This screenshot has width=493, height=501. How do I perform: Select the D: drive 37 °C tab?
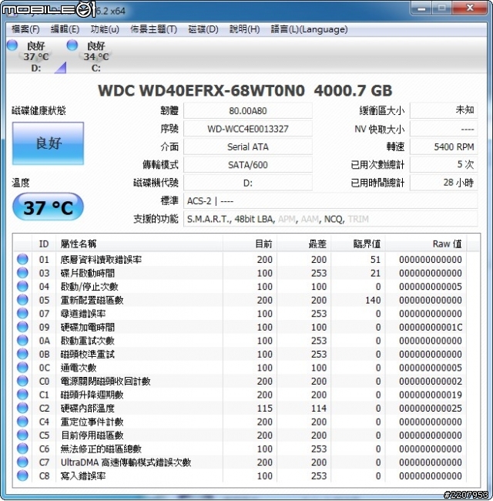[x=35, y=56]
